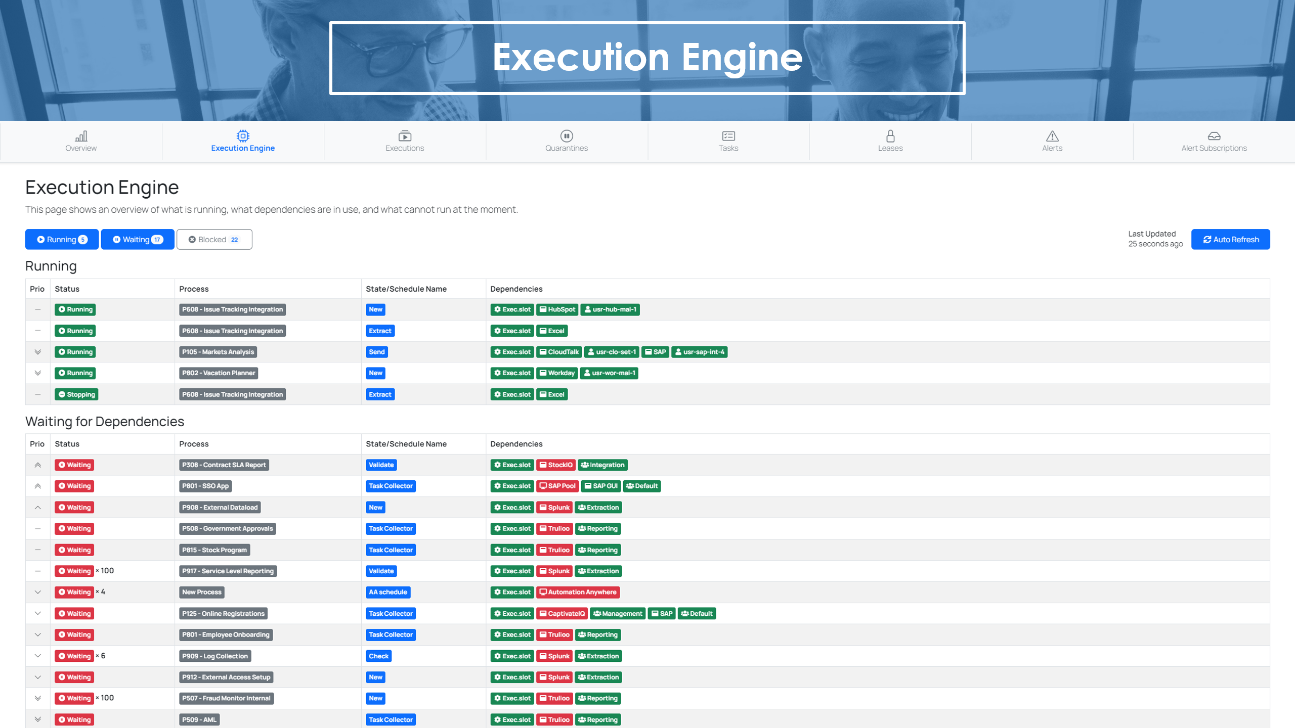Viewport: 1295px width, 728px height.
Task: Open the Alerts warning triangle icon
Action: pyautogui.click(x=1052, y=135)
